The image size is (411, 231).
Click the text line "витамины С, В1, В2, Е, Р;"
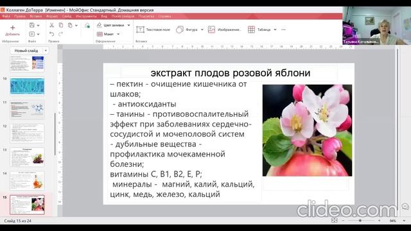click(x=156, y=174)
